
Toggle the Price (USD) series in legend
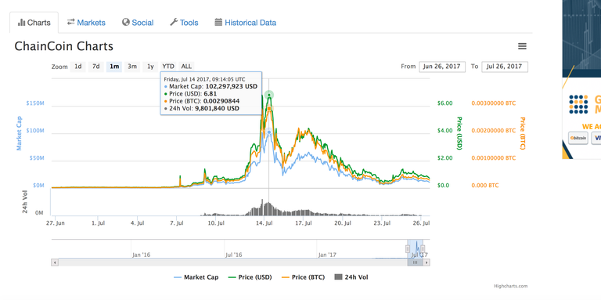coord(250,277)
